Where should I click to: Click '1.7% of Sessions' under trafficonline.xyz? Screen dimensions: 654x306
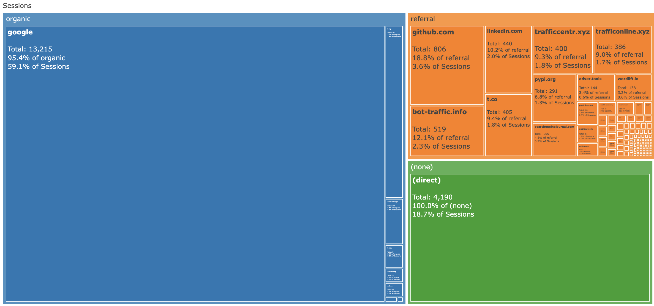pos(621,62)
